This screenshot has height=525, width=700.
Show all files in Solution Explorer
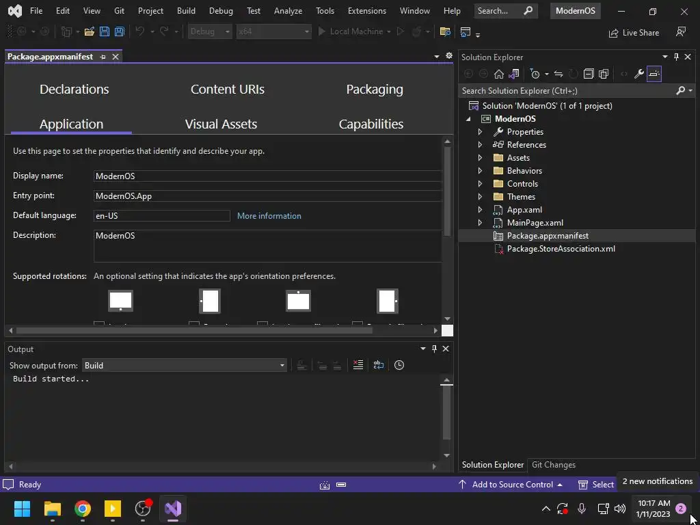tap(604, 74)
